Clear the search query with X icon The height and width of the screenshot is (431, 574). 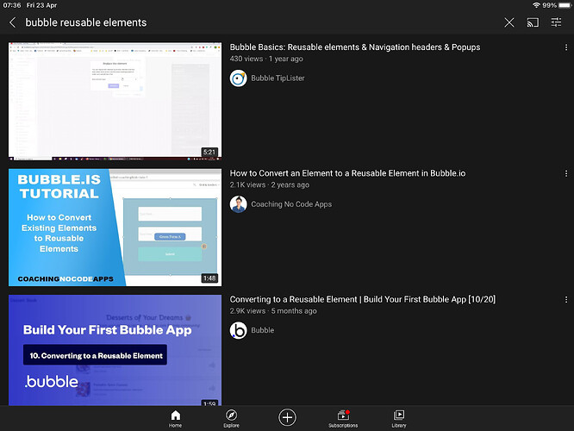coord(508,22)
